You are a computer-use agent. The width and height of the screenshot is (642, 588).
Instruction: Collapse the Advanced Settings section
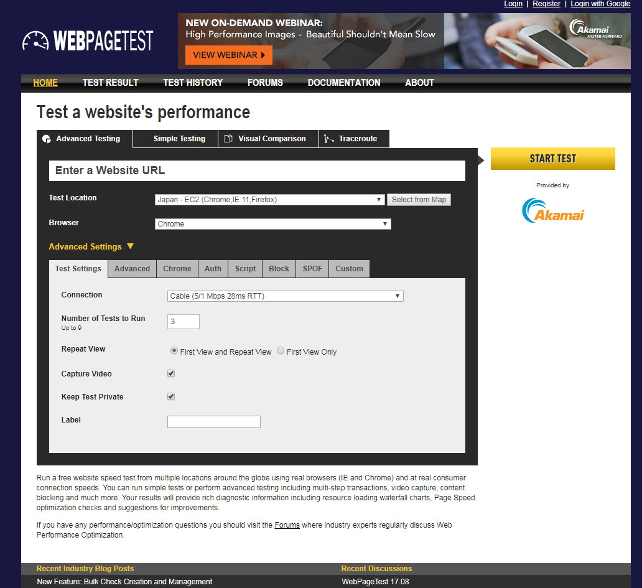tap(91, 247)
